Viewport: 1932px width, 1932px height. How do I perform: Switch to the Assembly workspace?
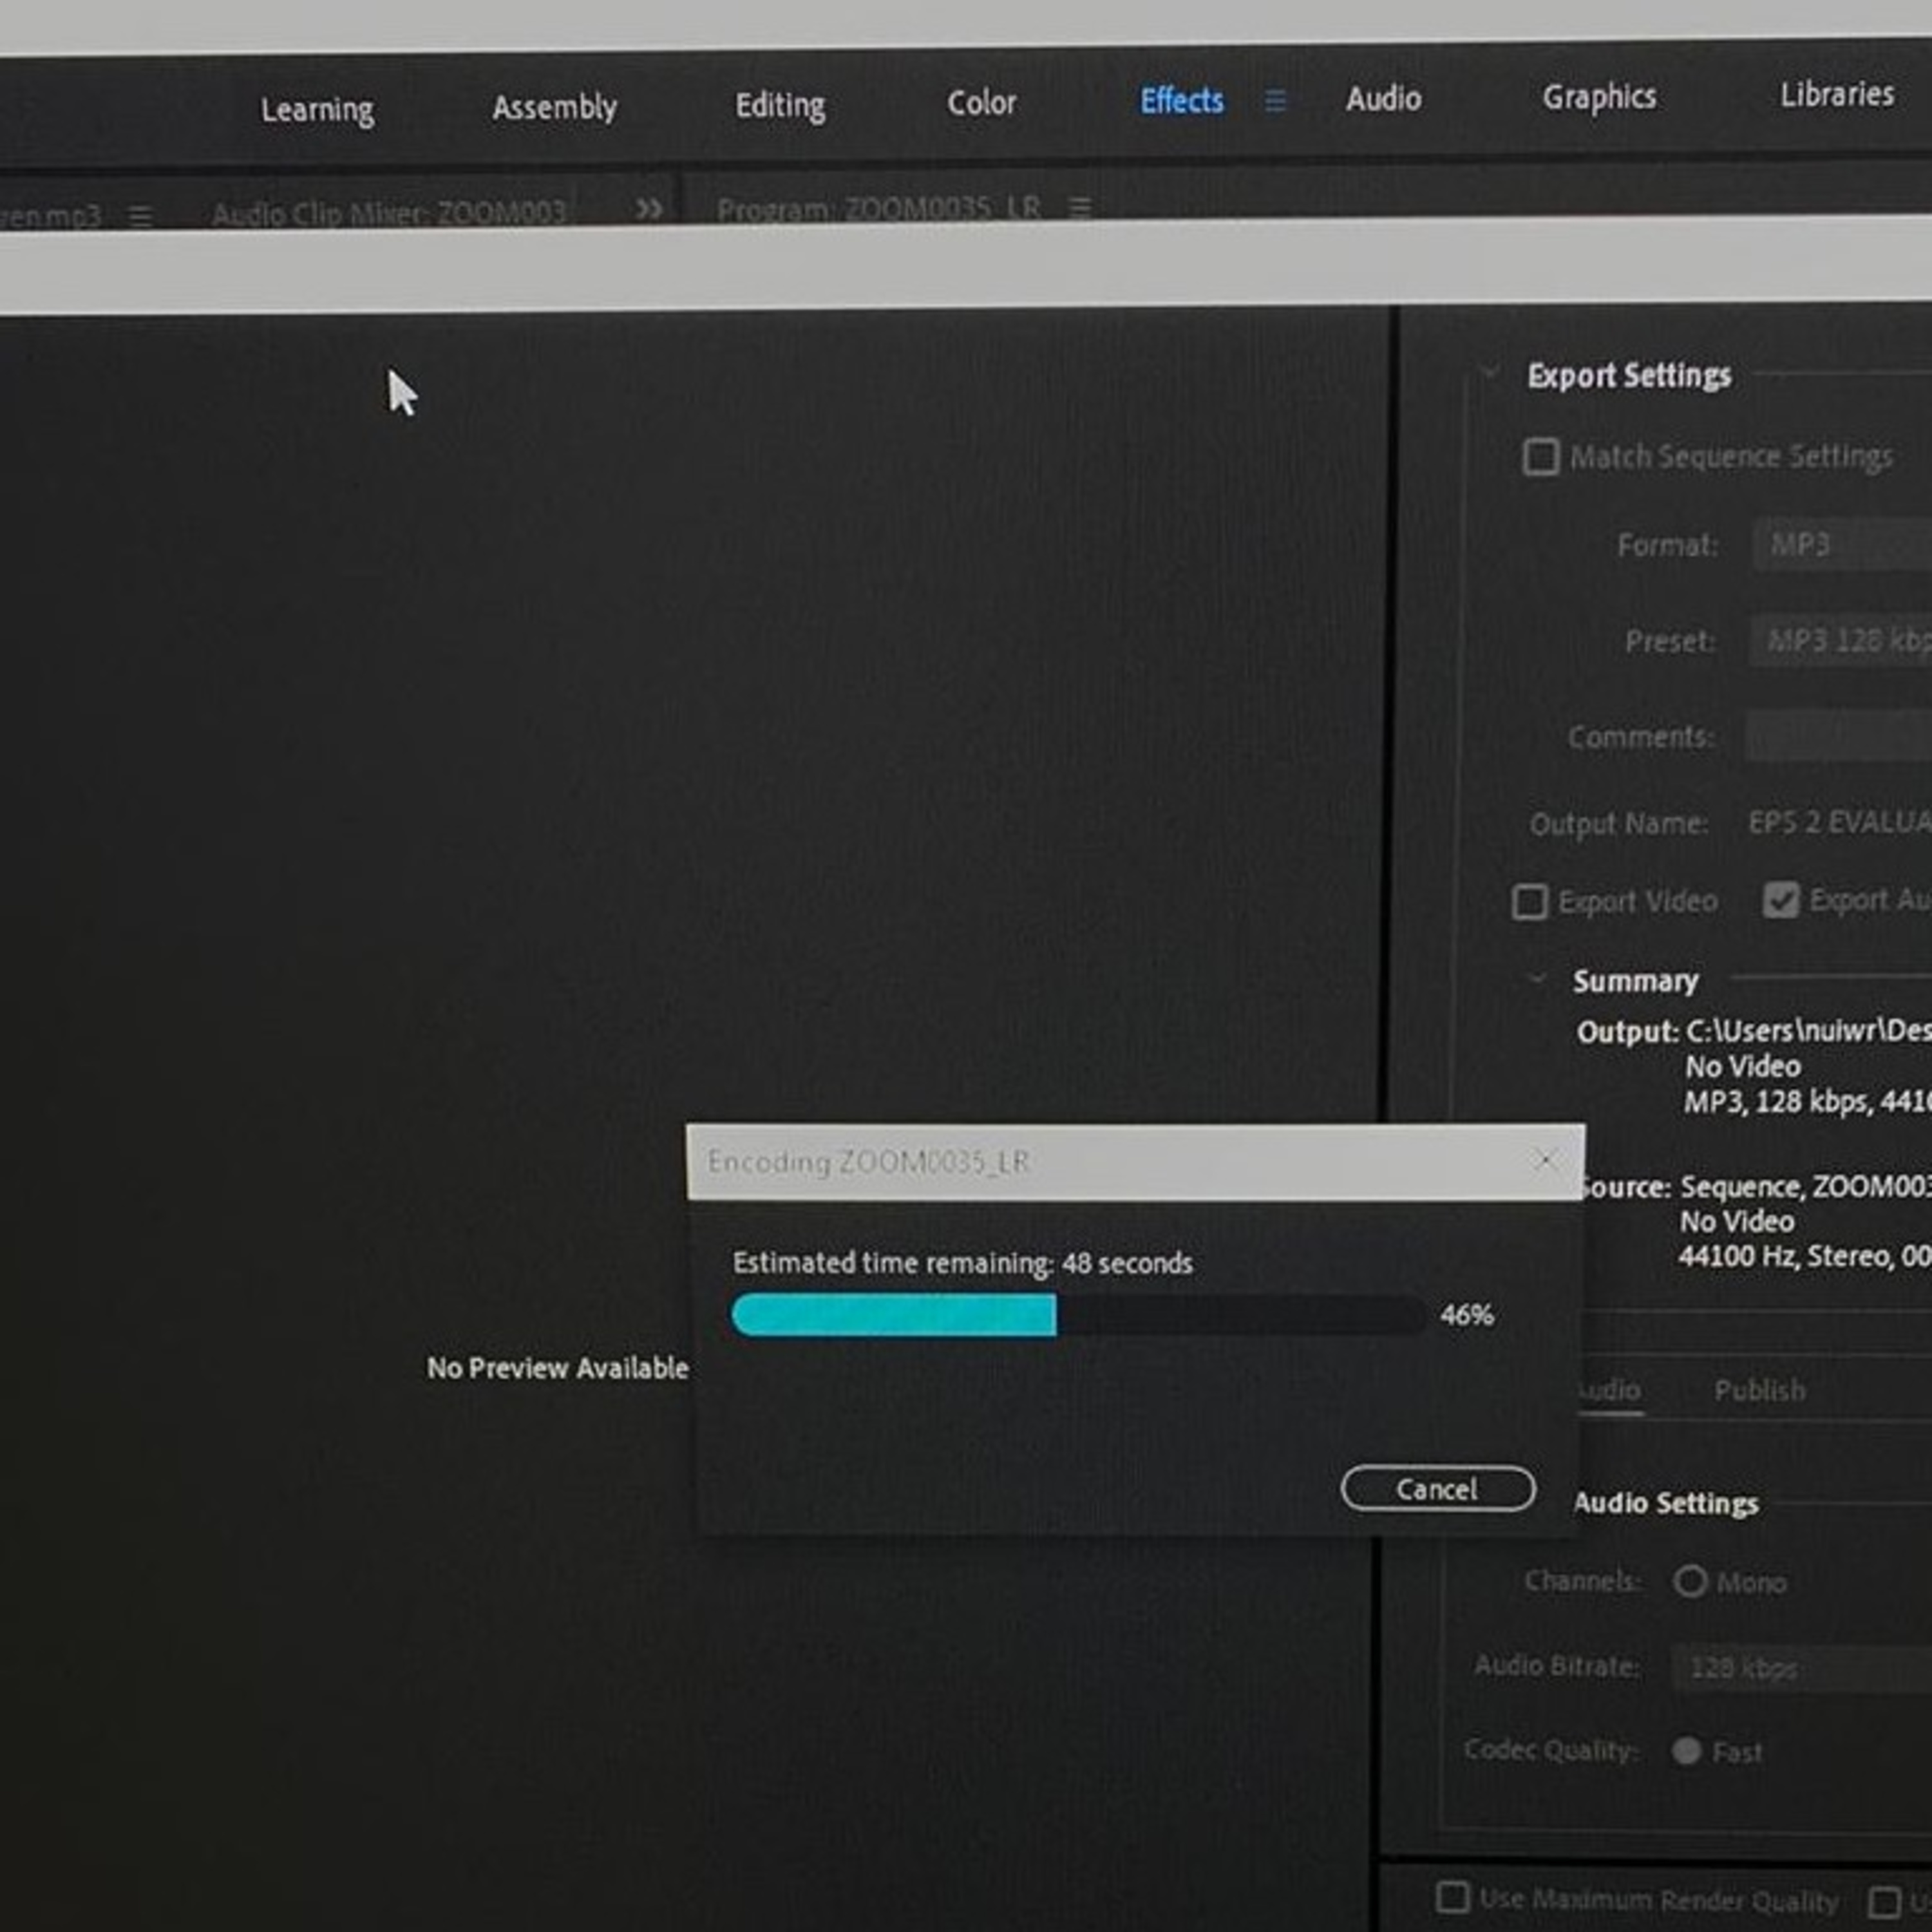(554, 107)
